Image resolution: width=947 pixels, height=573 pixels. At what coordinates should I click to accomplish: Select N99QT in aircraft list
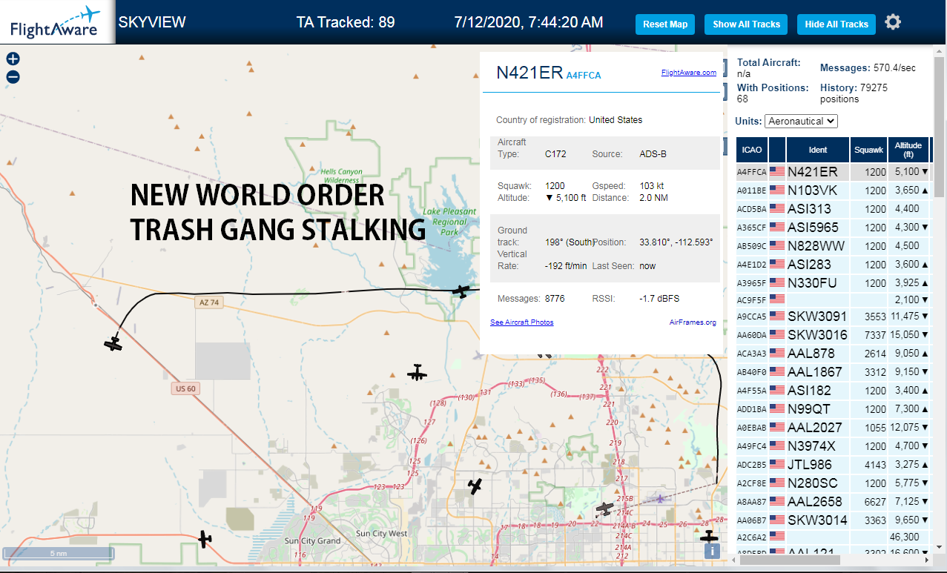click(809, 409)
